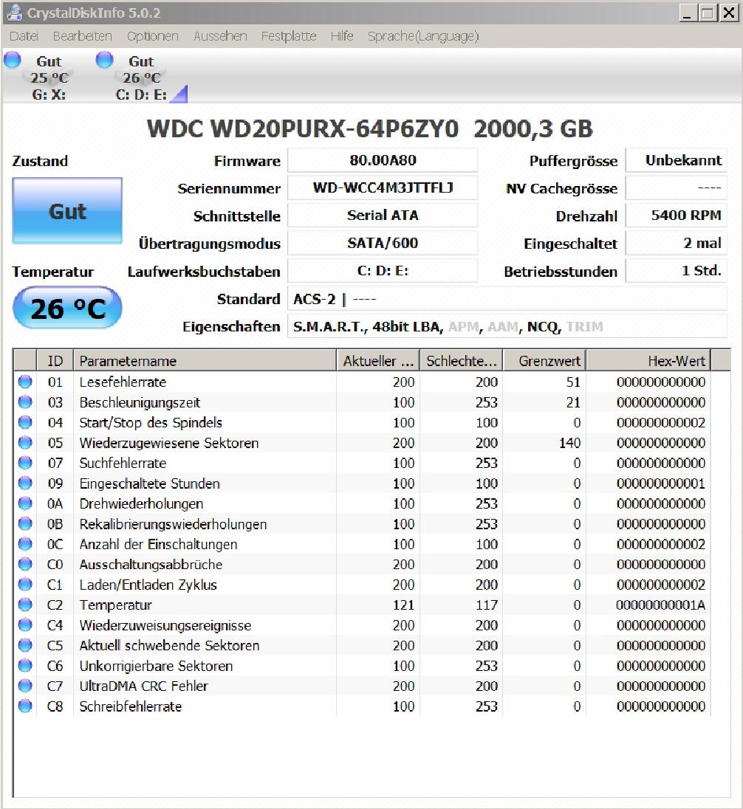This screenshot has width=743, height=809.
Task: Click status icon for Unkorrigierbare Sektoren row
Action: coord(25,666)
